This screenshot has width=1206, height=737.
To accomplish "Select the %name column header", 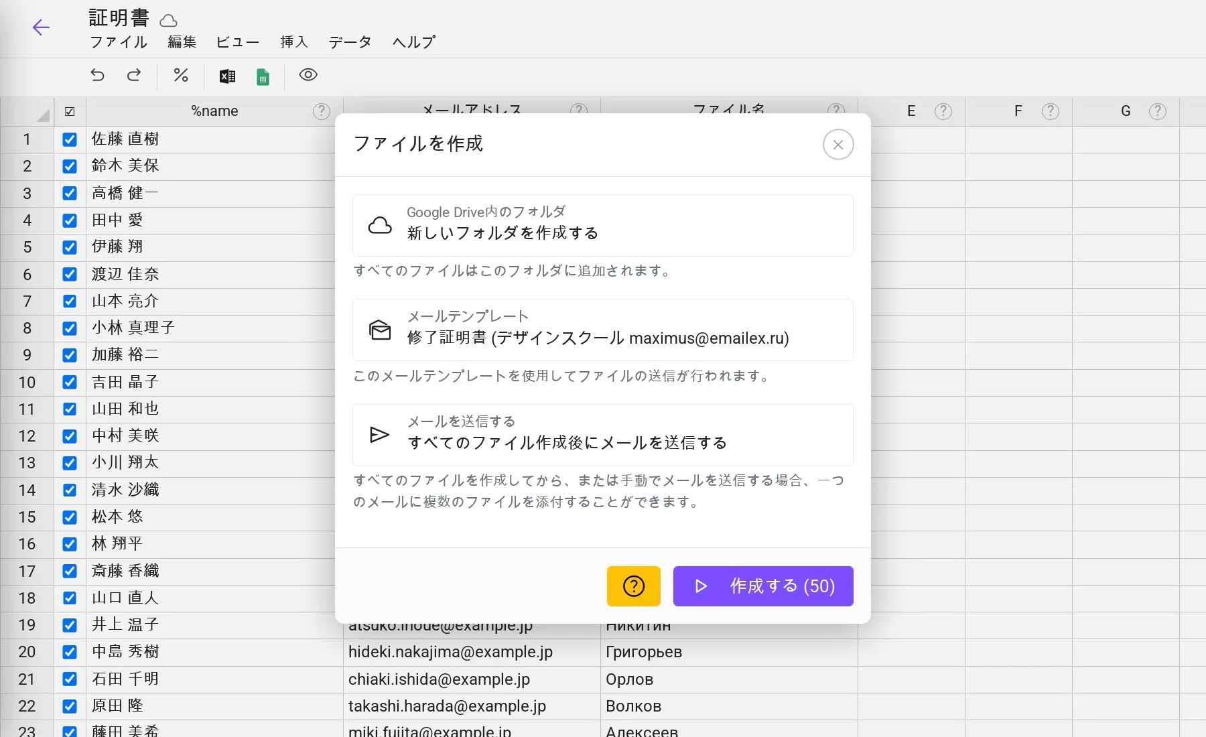I will pyautogui.click(x=214, y=111).
